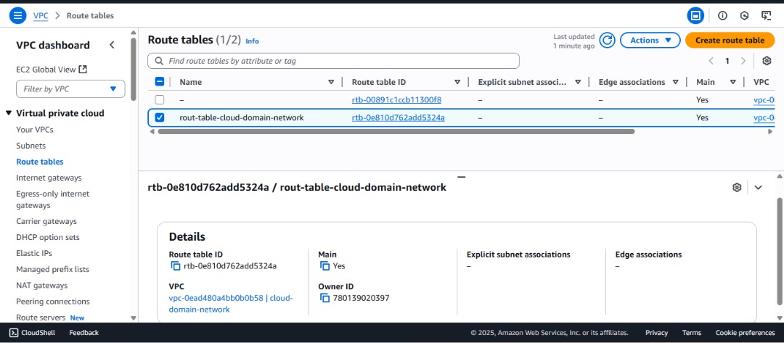Open Route servers in sidebar
Screen dimensions: 784x343
point(41,318)
